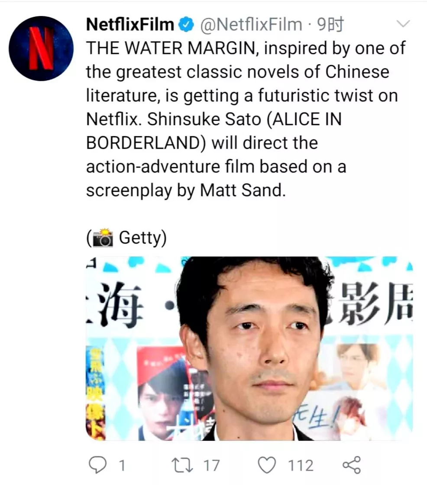The height and width of the screenshot is (485, 427).
Task: Click the red Netflix N logo
Action: (x=40, y=48)
